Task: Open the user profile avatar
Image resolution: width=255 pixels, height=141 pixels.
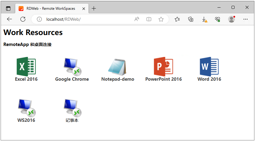Action: (x=232, y=19)
